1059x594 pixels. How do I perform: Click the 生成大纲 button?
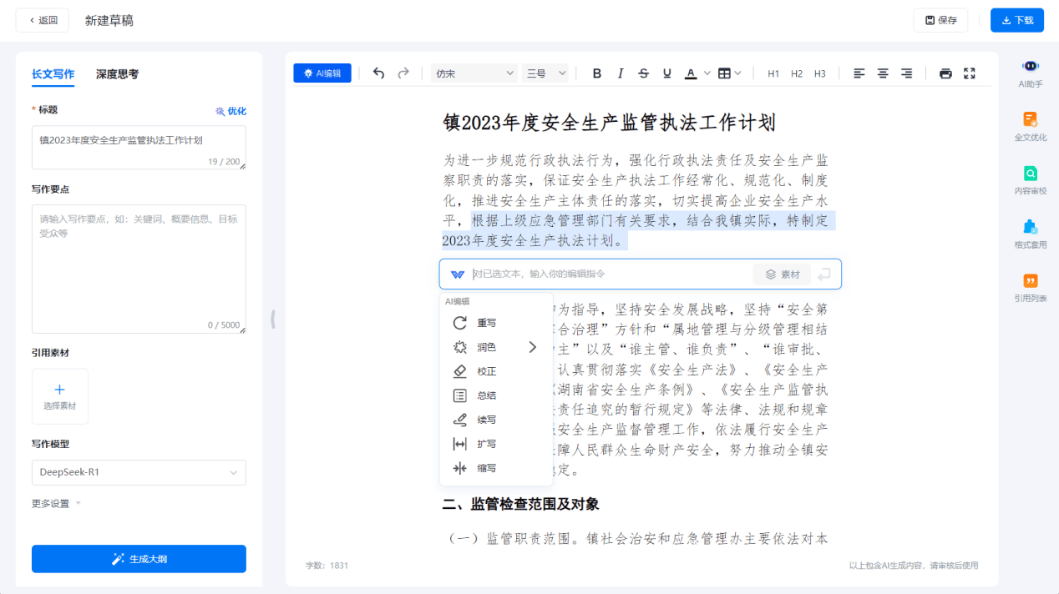pos(139,559)
